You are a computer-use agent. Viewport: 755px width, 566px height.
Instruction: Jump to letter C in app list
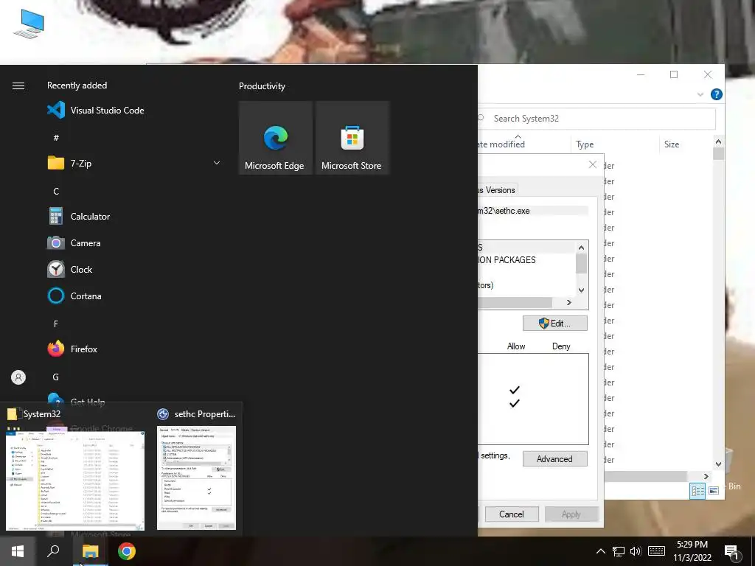pyautogui.click(x=56, y=192)
